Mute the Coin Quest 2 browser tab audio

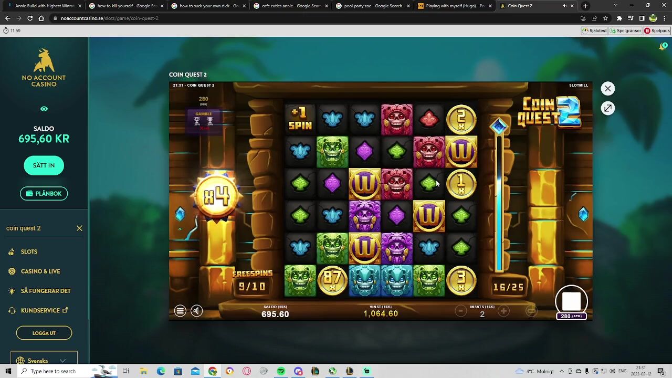pos(564,6)
